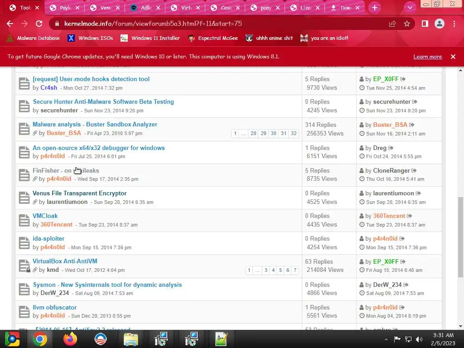Dismiss the Chrome update notification bar
The image size is (464, 348).
pyautogui.click(x=453, y=57)
